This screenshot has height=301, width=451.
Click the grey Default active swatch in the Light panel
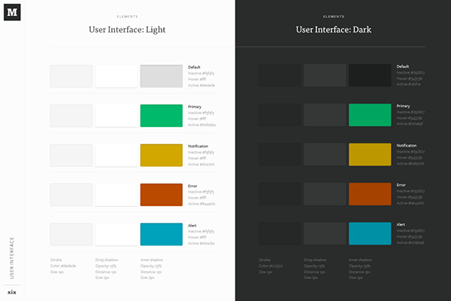[x=162, y=76]
